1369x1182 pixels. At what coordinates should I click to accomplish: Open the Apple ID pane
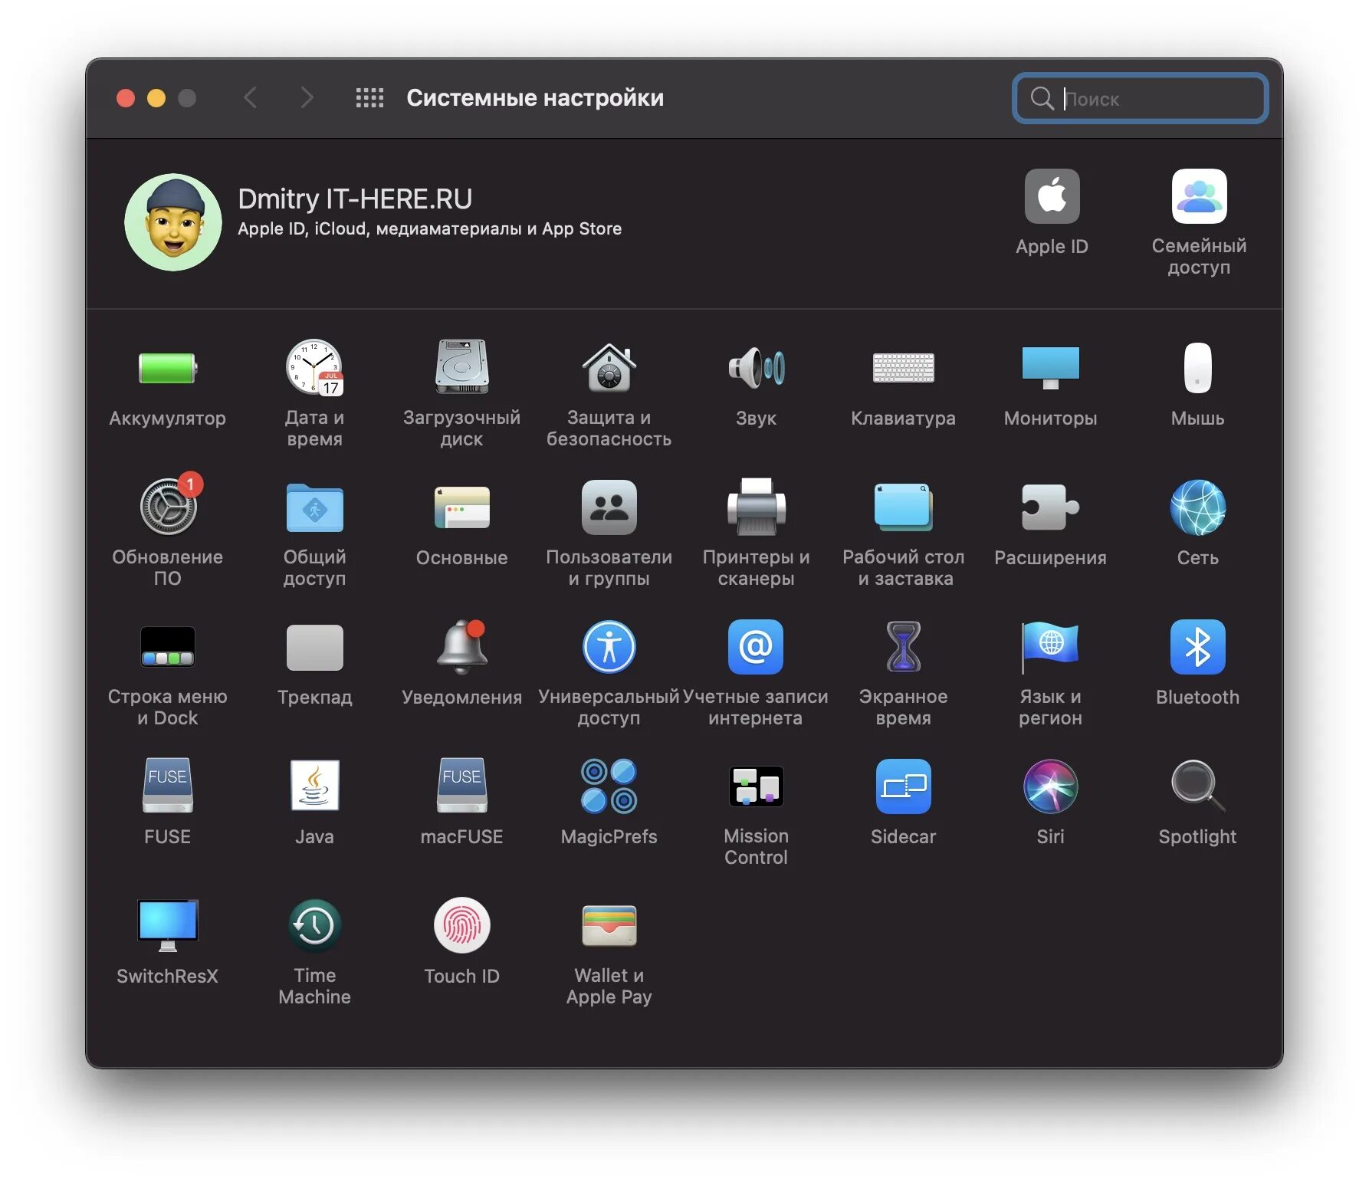tap(1052, 196)
